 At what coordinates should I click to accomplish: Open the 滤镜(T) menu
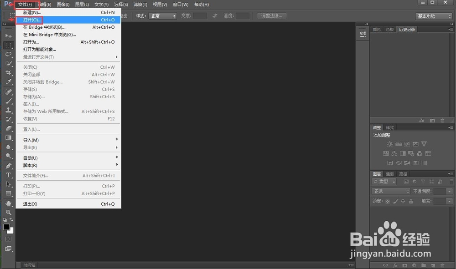click(140, 5)
